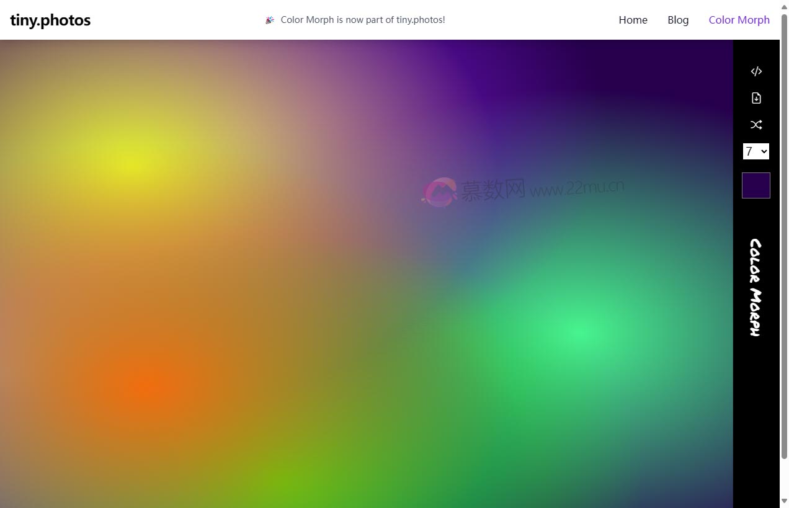Viewport: 789px width, 508px height.
Task: Click the vertical scrollbar thumb
Action: (x=784, y=236)
